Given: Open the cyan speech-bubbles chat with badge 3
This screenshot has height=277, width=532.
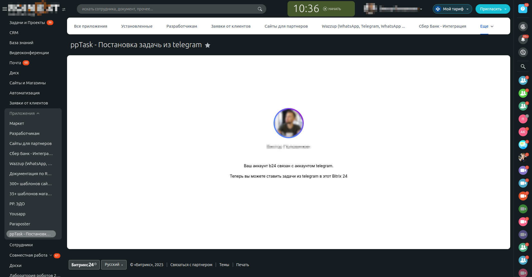Looking at the screenshot, I should (x=523, y=145).
